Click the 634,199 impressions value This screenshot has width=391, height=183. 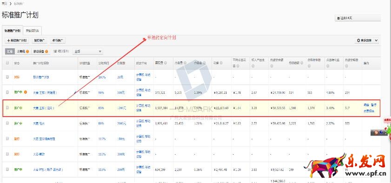click(160, 170)
